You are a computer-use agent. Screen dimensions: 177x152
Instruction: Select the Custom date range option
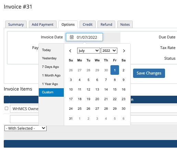tap(51, 92)
